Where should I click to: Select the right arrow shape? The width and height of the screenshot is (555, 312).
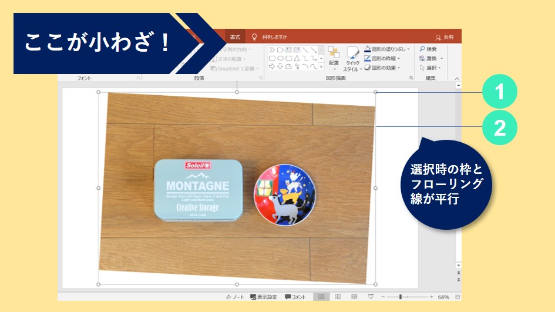pos(272,66)
